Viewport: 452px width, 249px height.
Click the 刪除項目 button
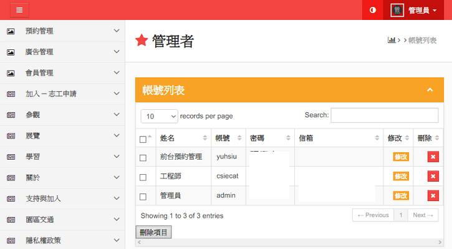[153, 232]
